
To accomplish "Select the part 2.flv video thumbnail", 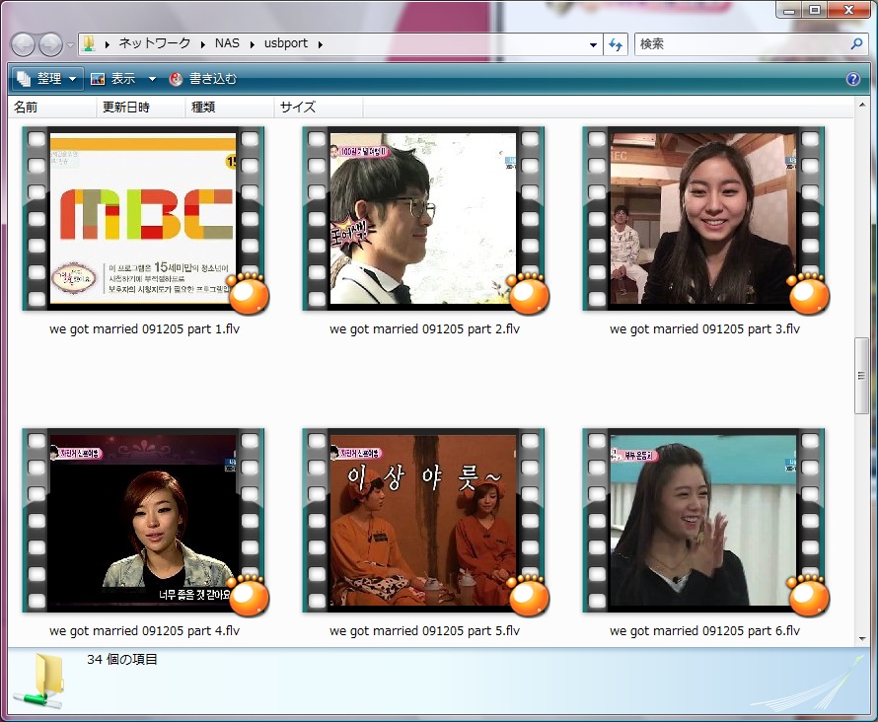I will click(423, 218).
